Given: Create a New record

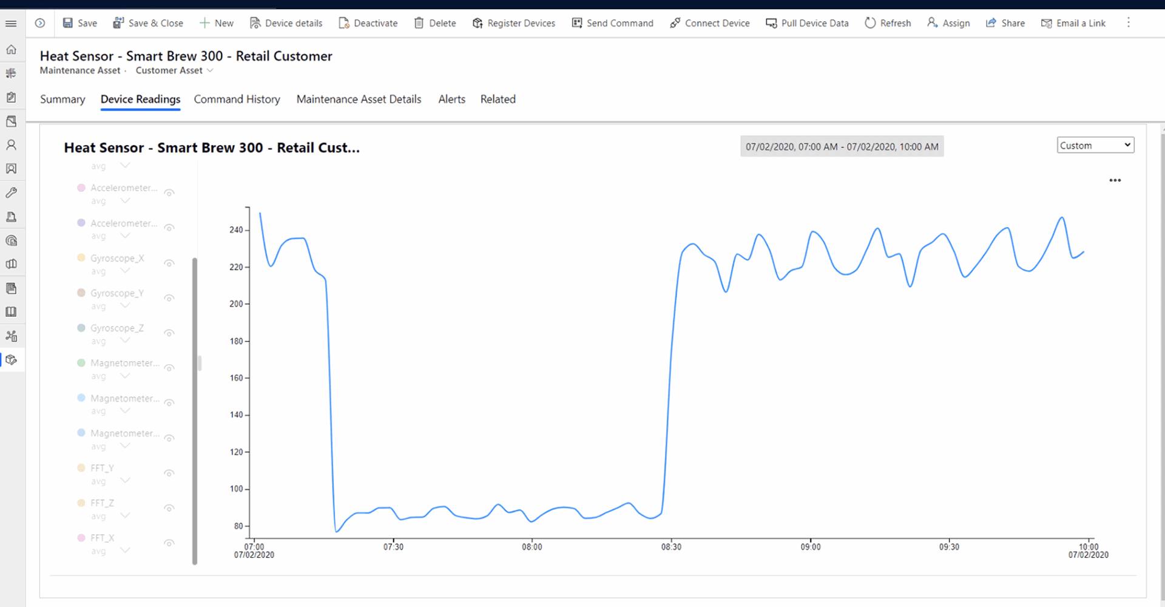Looking at the screenshot, I should point(217,23).
